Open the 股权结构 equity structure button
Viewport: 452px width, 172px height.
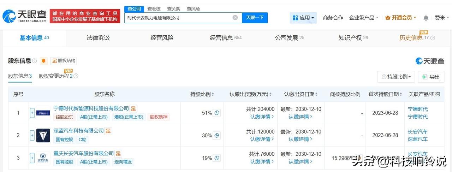pyautogui.click(x=64, y=61)
